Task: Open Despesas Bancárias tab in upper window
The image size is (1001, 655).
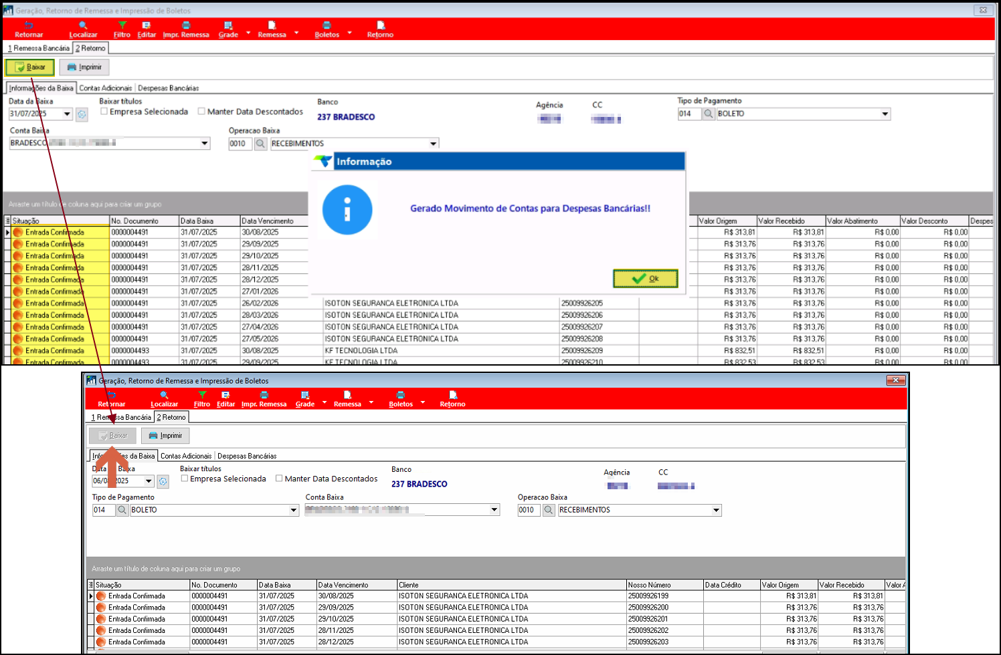Action: pos(169,88)
